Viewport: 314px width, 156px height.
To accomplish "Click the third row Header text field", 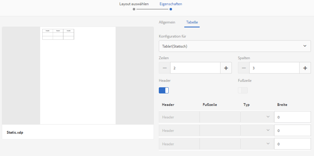I will [179, 144].
